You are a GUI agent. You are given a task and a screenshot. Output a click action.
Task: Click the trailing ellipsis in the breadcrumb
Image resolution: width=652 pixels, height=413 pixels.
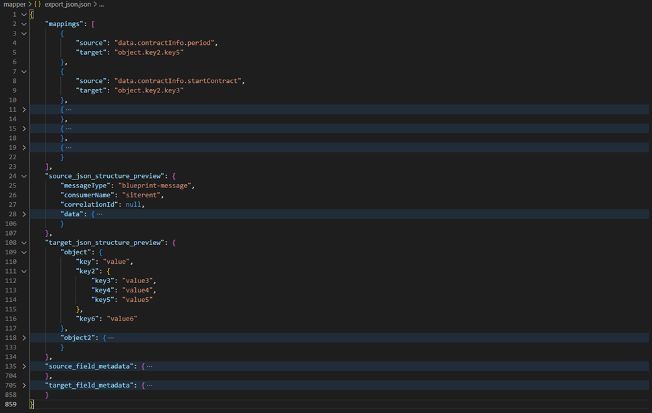pyautogui.click(x=100, y=5)
